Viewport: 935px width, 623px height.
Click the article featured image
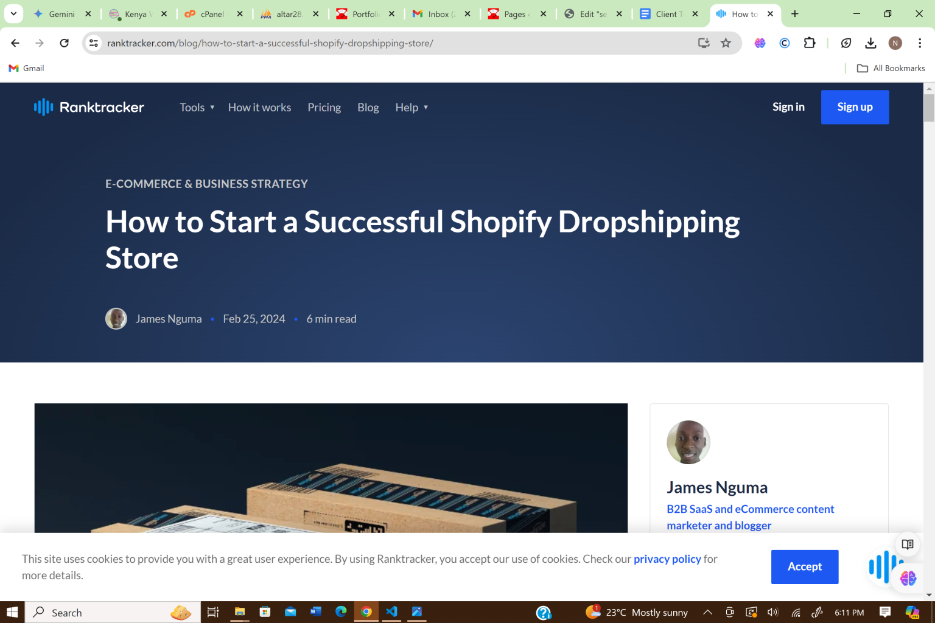point(331,468)
